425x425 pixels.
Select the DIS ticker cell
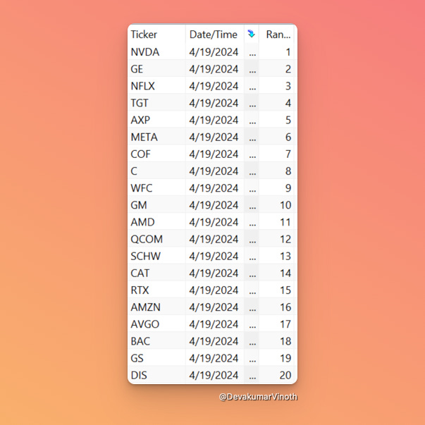pyautogui.click(x=156, y=375)
